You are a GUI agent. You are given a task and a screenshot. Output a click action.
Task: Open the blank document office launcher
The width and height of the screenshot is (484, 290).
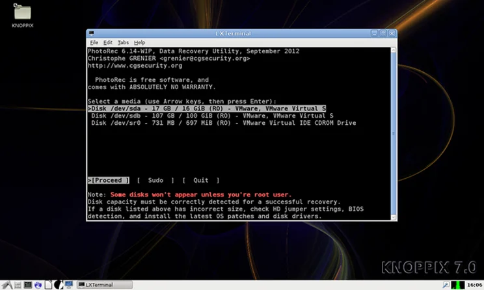click(48, 285)
